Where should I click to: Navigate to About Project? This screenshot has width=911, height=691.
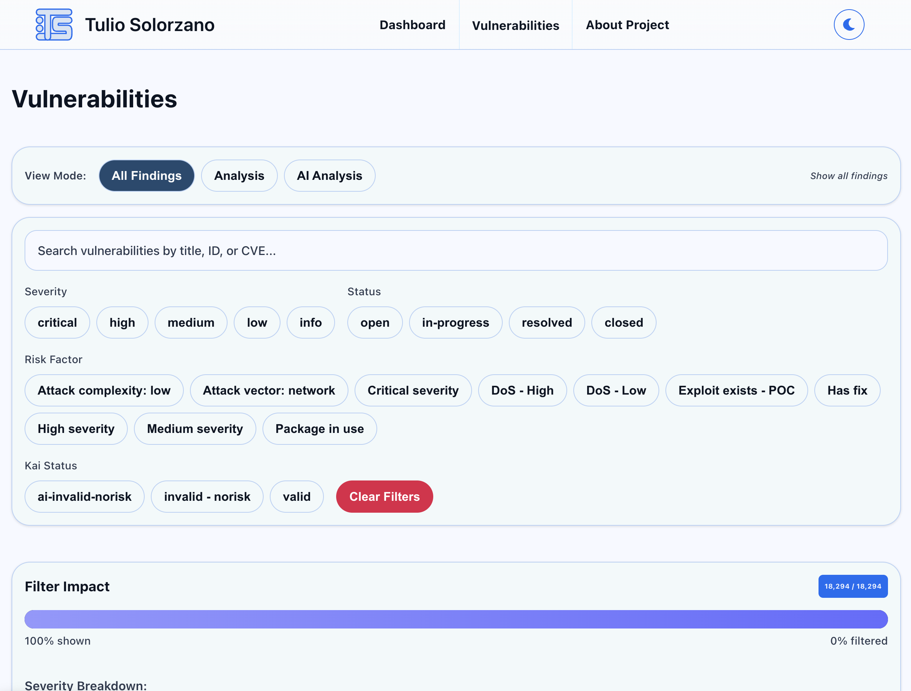[x=627, y=25]
